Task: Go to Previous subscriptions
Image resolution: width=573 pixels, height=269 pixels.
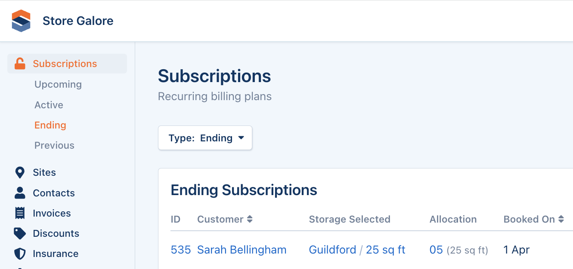Action: pyautogui.click(x=54, y=145)
